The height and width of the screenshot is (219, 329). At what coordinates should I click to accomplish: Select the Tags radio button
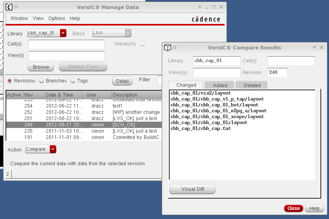click(x=73, y=81)
